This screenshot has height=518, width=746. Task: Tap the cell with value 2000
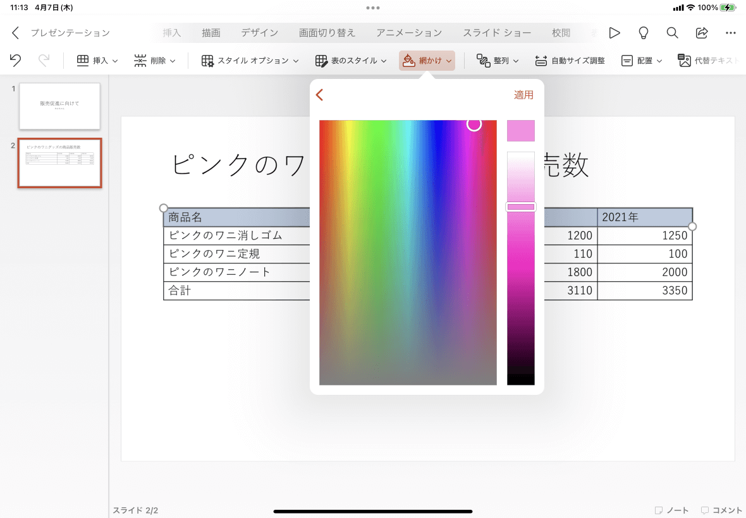point(645,272)
